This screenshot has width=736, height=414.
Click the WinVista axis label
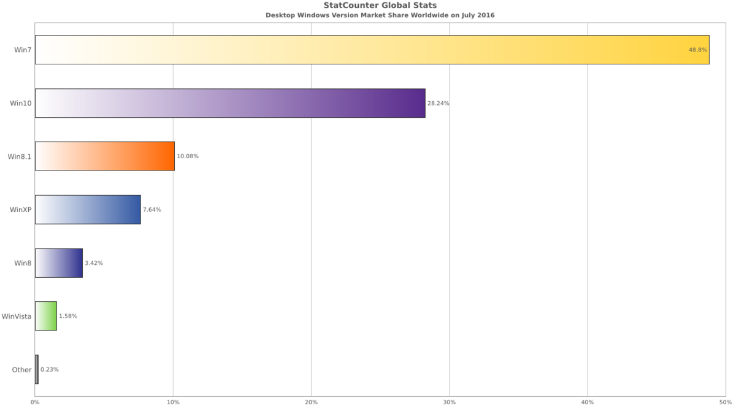pos(17,316)
